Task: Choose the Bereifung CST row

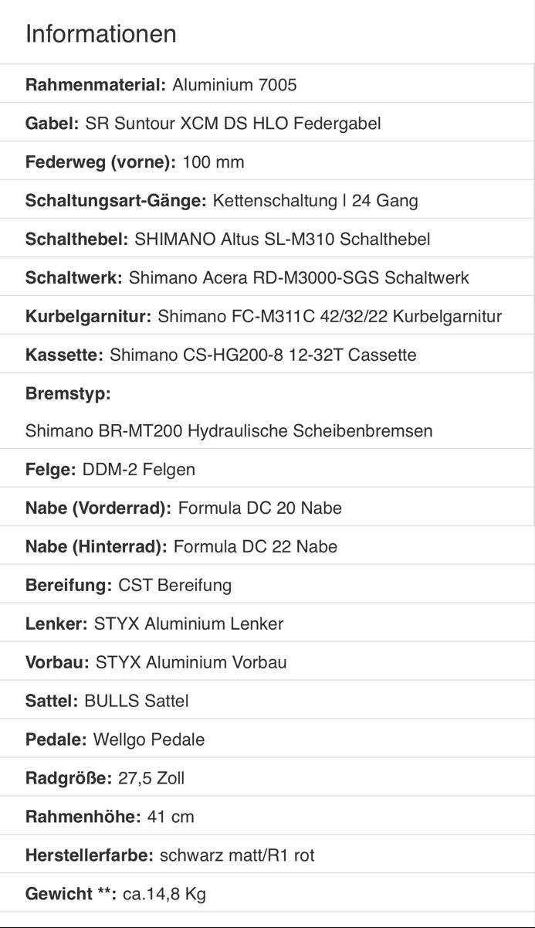Action: click(267, 585)
